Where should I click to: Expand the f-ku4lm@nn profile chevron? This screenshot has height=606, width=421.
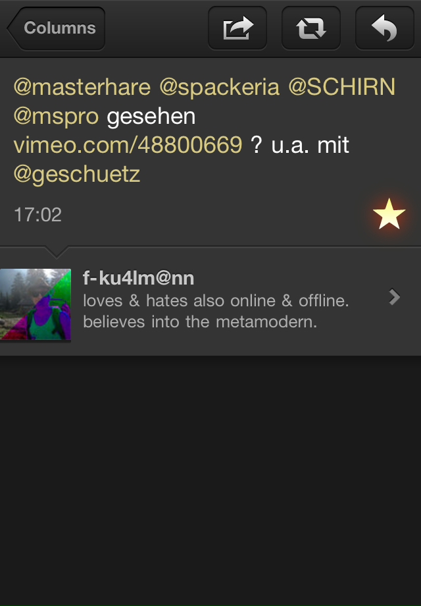394,297
